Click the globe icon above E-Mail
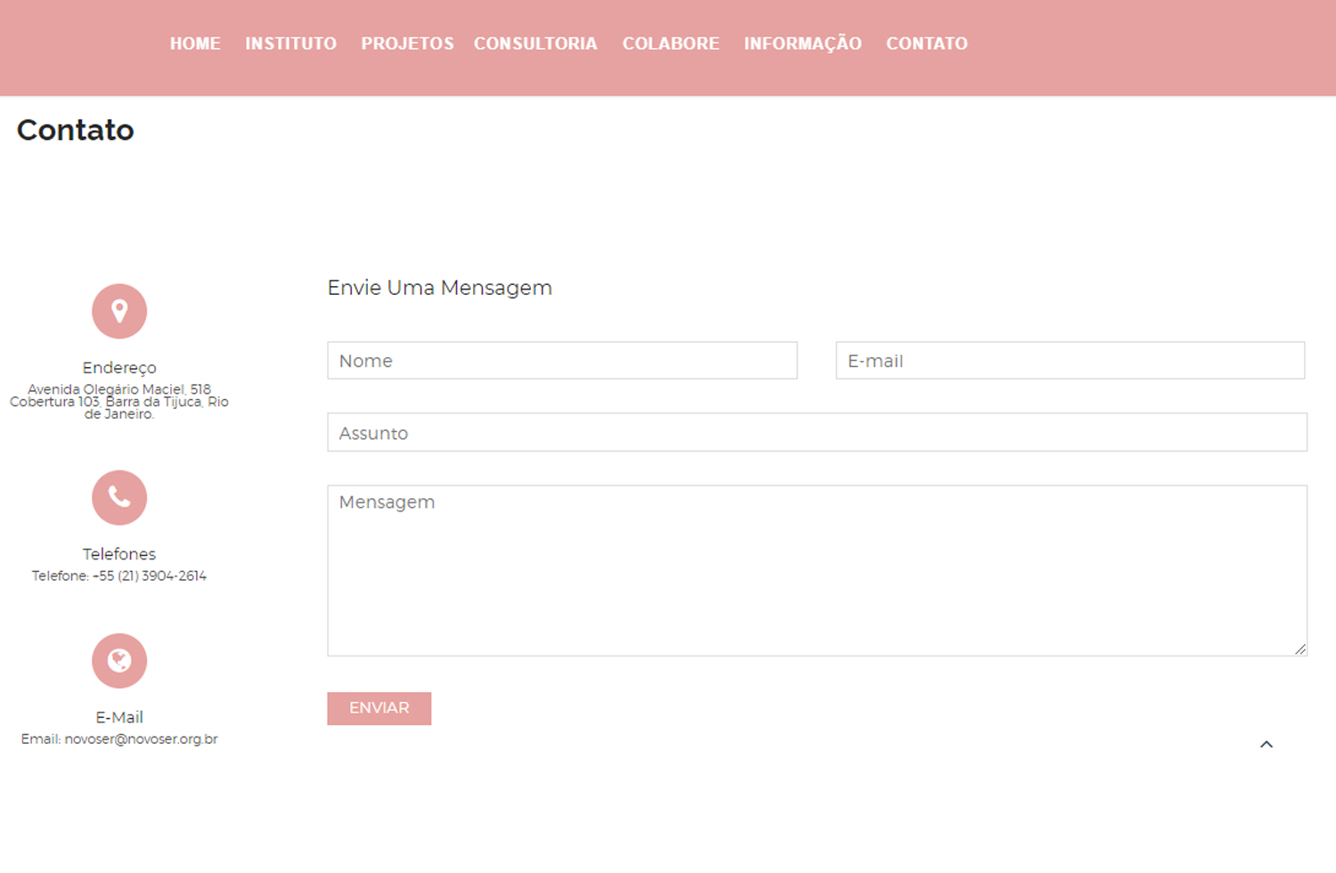1336x873 pixels. tap(119, 660)
